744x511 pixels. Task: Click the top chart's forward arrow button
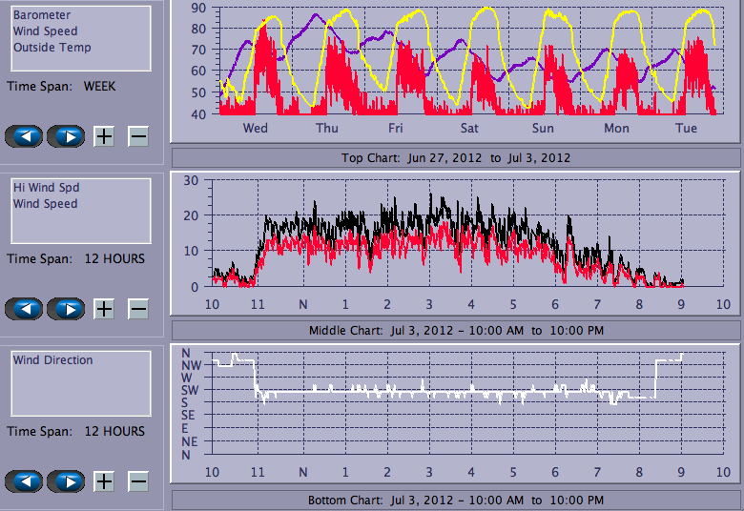[66, 136]
